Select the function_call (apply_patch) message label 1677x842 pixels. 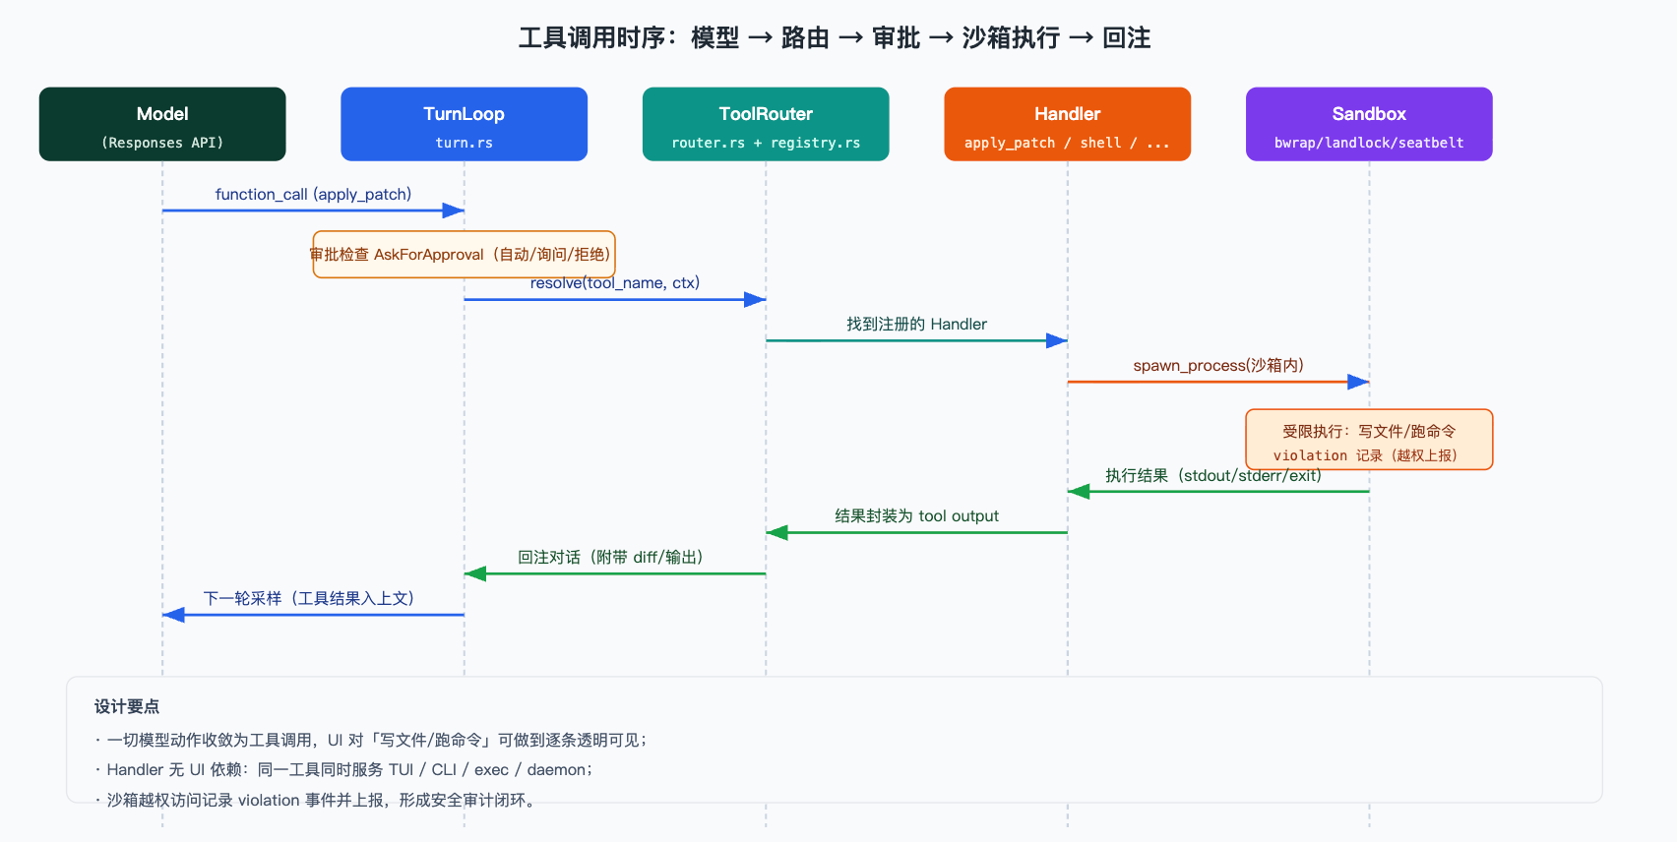tap(313, 195)
